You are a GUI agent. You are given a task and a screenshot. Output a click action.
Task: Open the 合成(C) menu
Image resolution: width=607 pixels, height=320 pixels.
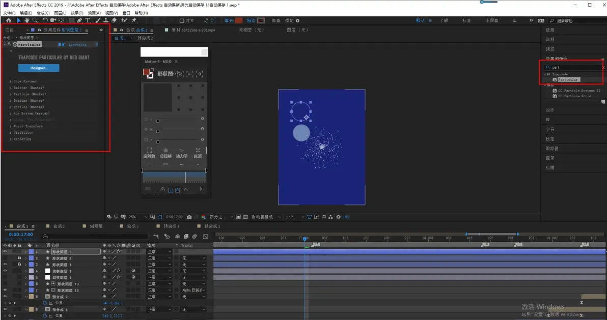[43, 13]
